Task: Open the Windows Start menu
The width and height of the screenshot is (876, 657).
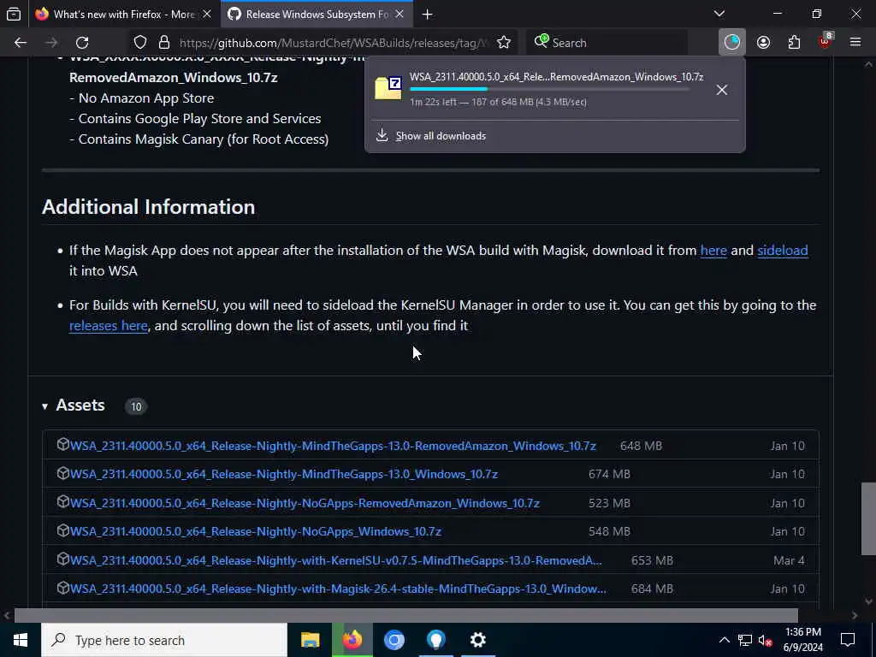Action: point(21,640)
